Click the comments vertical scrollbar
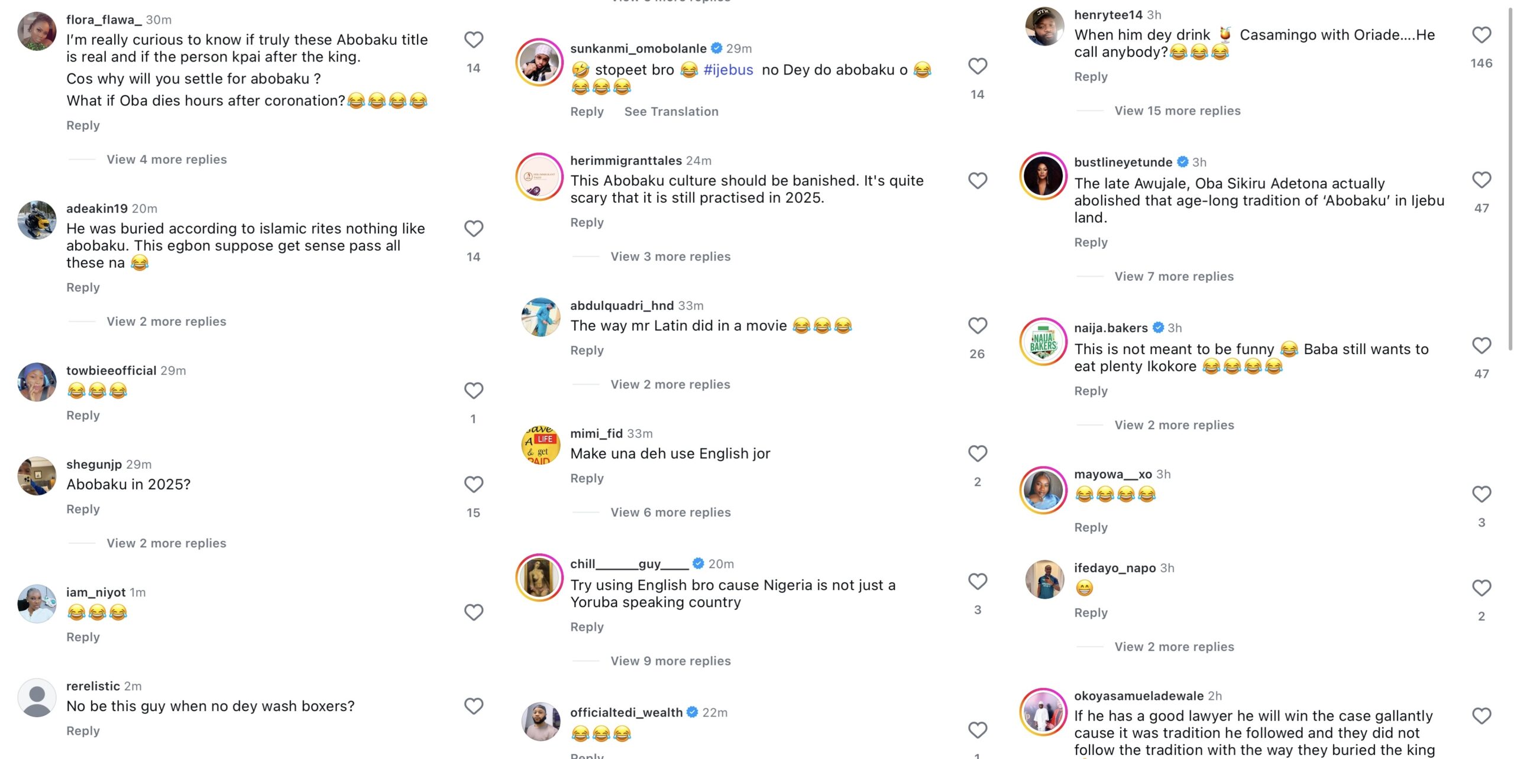The width and height of the screenshot is (1514, 759). pos(1509,177)
